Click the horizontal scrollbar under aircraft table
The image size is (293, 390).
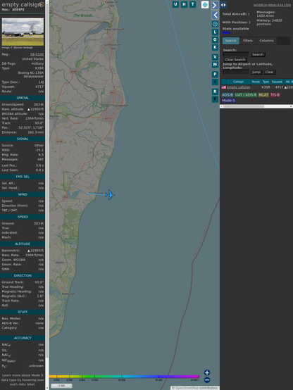(x=256, y=106)
